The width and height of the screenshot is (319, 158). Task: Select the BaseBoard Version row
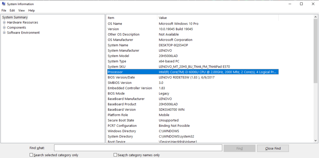pos(193,110)
